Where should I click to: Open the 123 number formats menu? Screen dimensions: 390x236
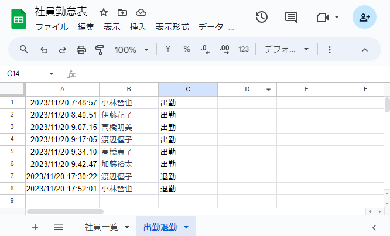[244, 49]
